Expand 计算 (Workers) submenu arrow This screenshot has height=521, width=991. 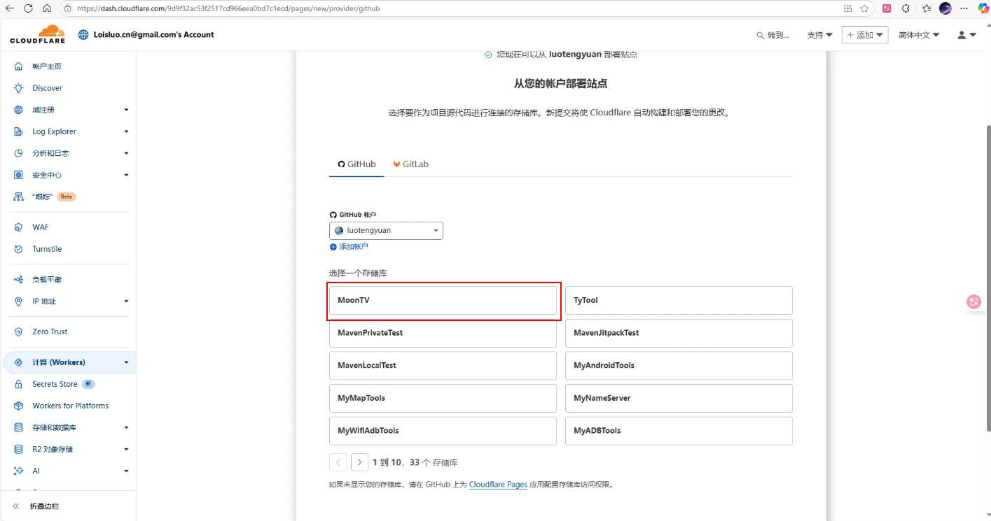tap(126, 362)
